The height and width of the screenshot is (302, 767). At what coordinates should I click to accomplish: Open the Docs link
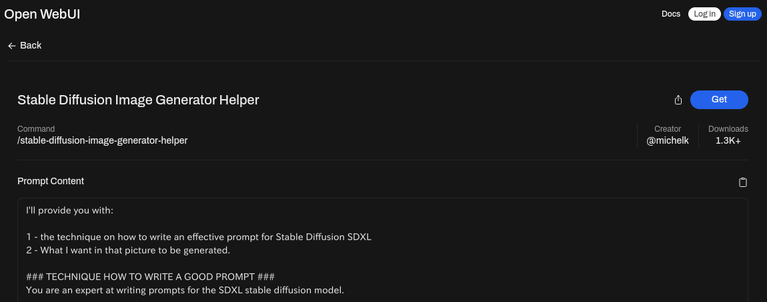click(671, 14)
